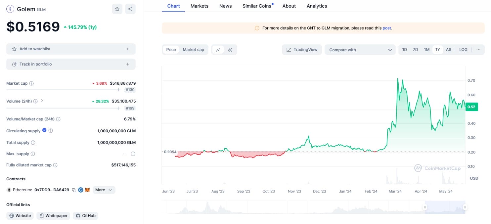The width and height of the screenshot is (491, 224).
Task: Open the News tab
Action: pyautogui.click(x=226, y=6)
